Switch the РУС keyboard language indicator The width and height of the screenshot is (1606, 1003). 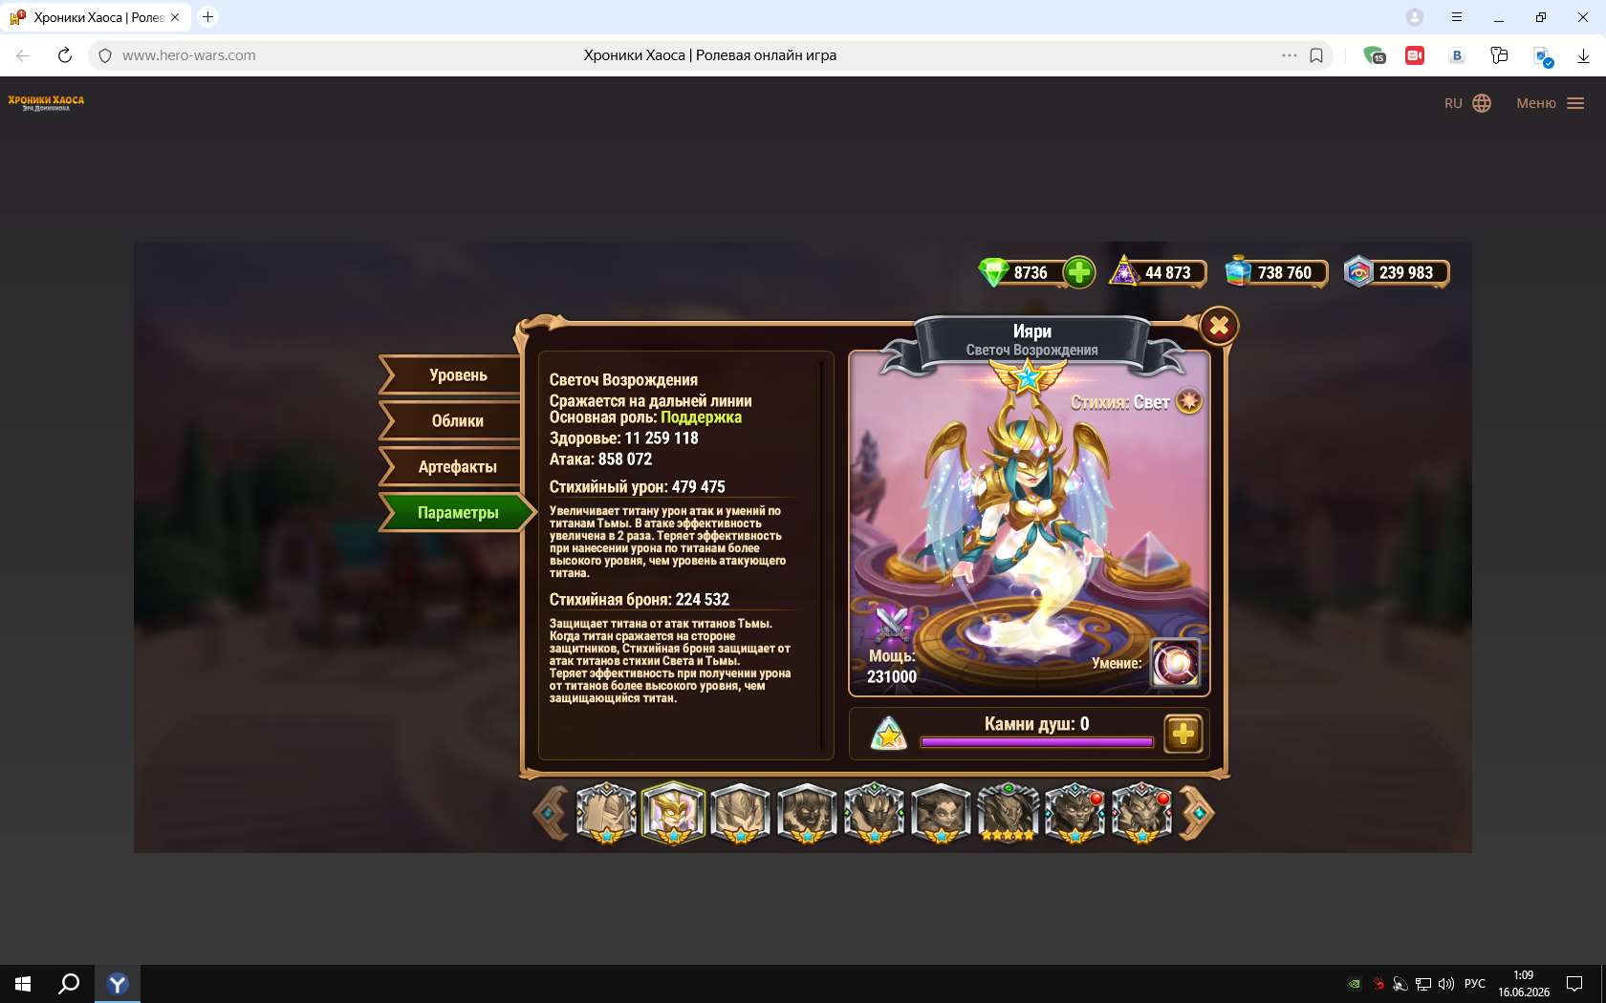(1475, 984)
